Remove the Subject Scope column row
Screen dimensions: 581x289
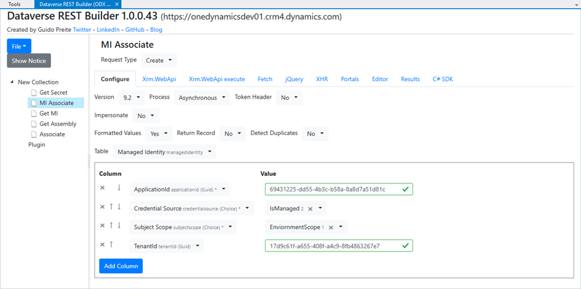tap(102, 225)
